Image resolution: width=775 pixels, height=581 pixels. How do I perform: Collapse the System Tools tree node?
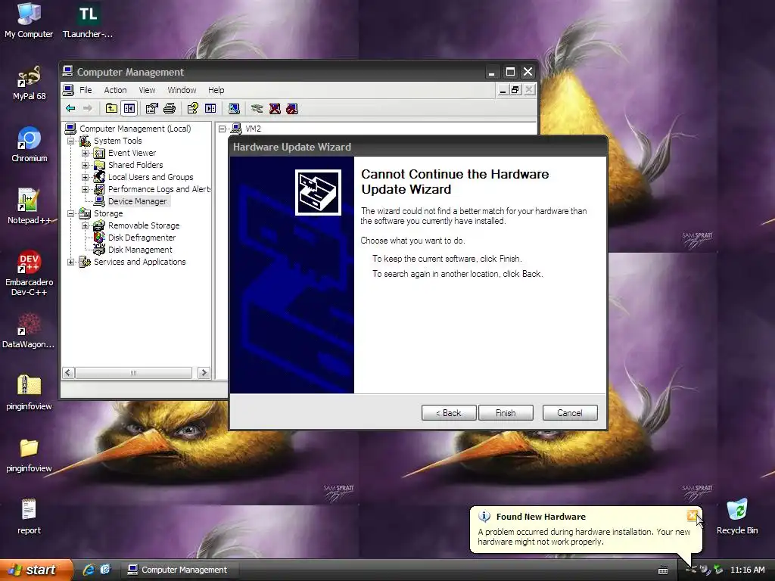[70, 141]
